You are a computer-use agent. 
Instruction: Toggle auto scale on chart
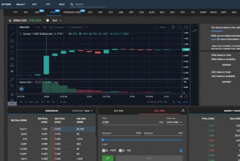186,102
